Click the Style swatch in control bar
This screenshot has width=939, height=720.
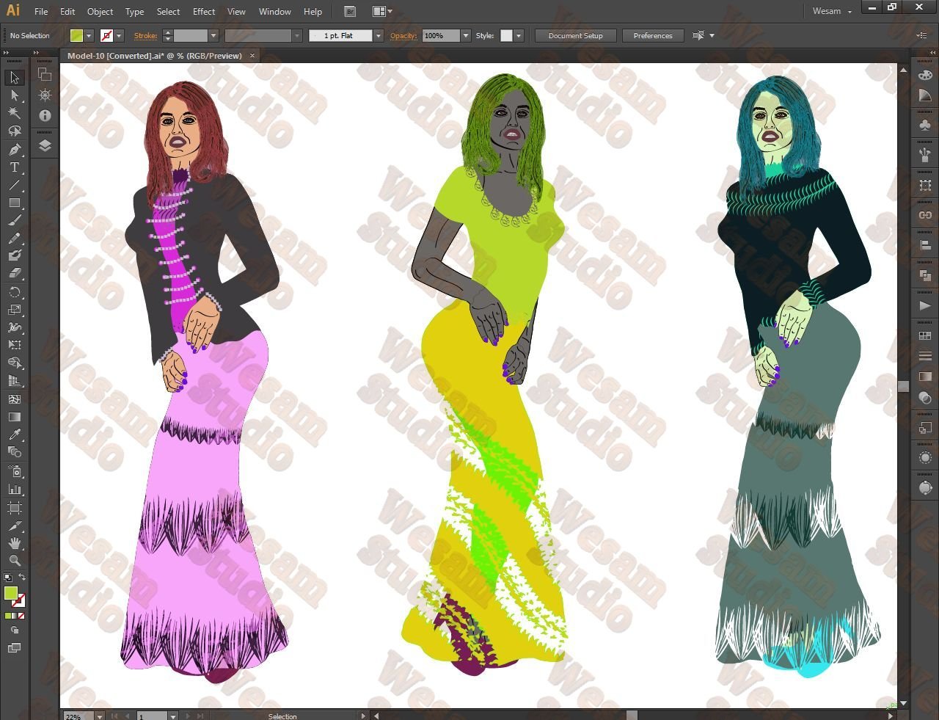click(506, 35)
